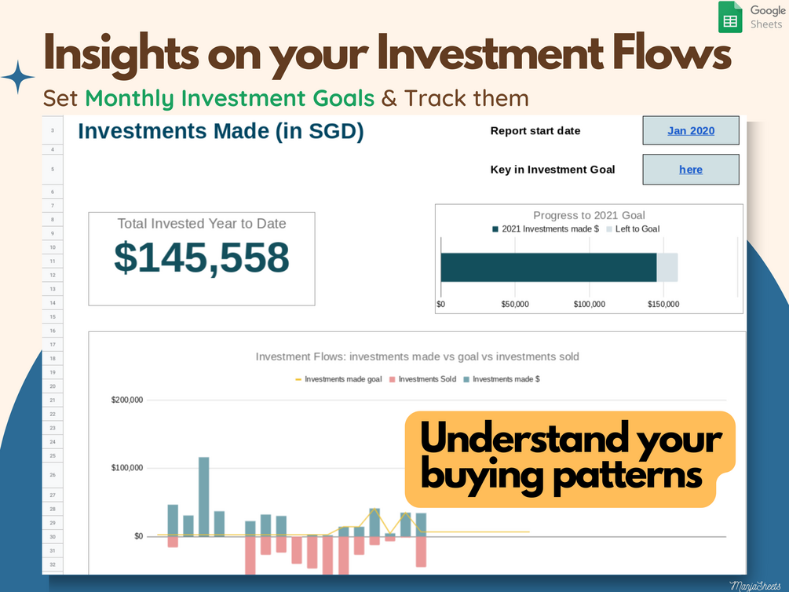This screenshot has height=592, width=789.
Task: Select row 3 header
Action: pyautogui.click(x=53, y=130)
